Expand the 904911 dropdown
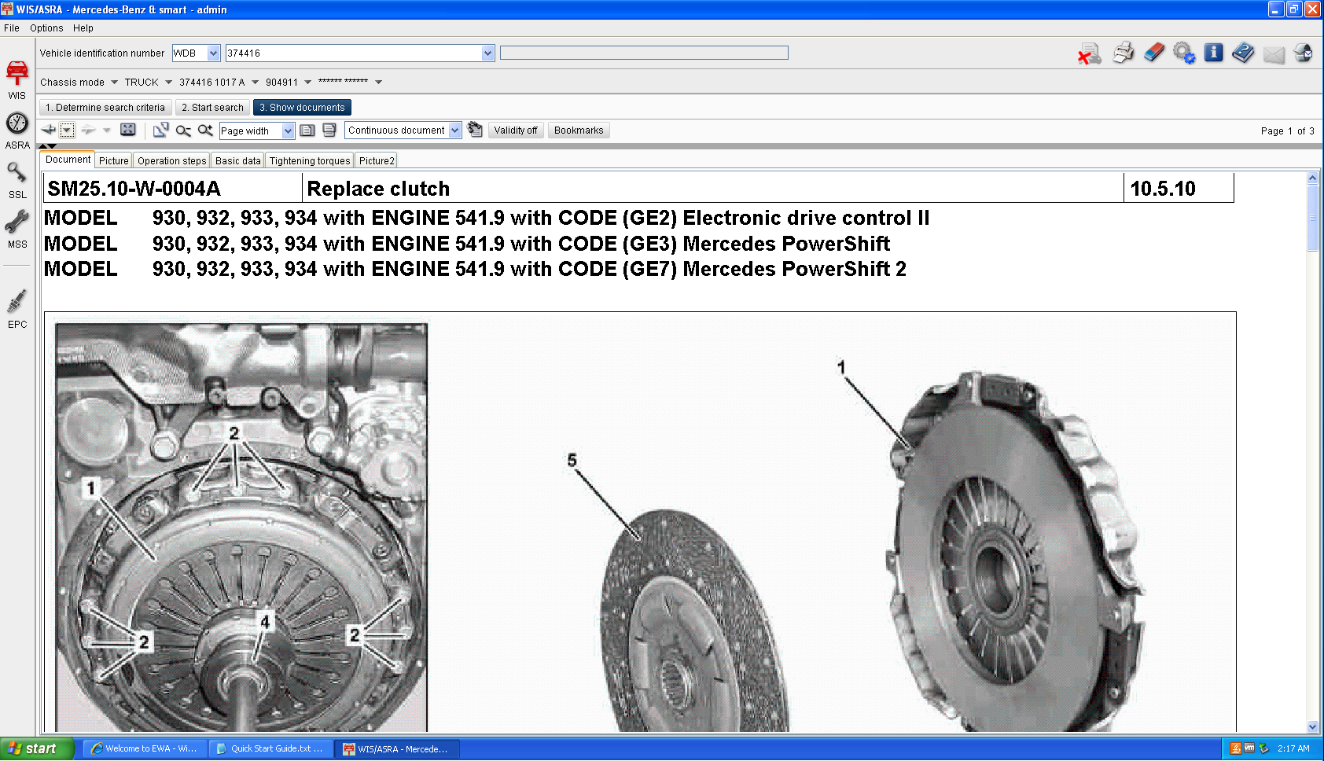Screen dimensions: 1324x761 [307, 82]
